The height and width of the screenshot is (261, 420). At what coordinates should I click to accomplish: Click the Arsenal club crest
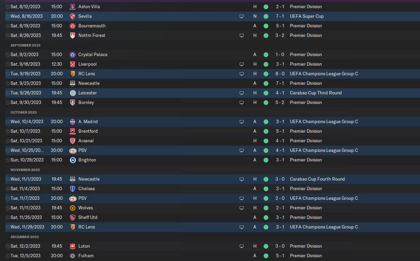[x=72, y=141]
